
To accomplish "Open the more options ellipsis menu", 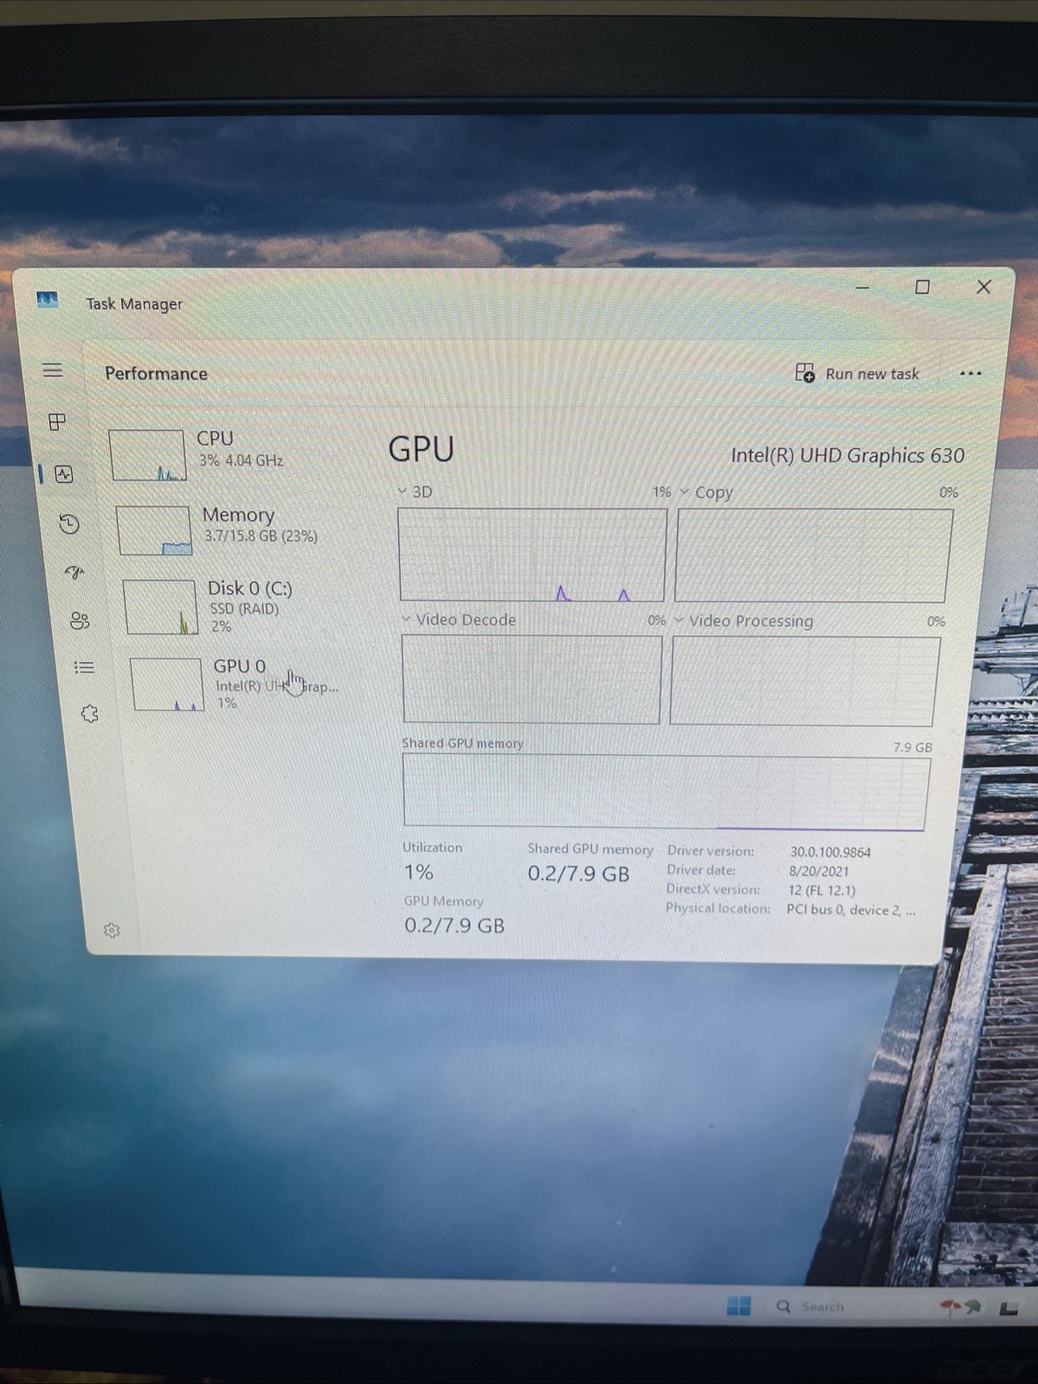I will click(x=970, y=373).
